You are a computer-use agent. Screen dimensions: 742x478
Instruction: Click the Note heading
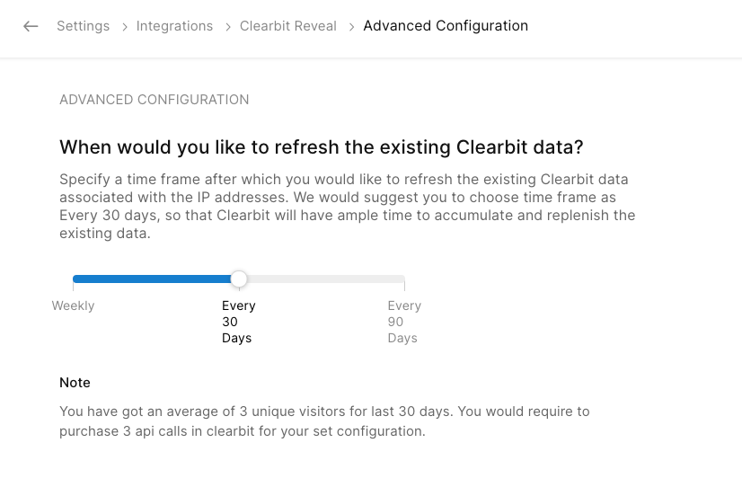pos(75,383)
